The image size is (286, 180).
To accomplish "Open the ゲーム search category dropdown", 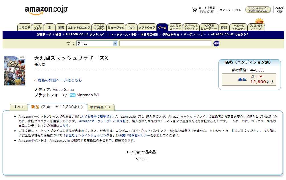I will (97, 43).
